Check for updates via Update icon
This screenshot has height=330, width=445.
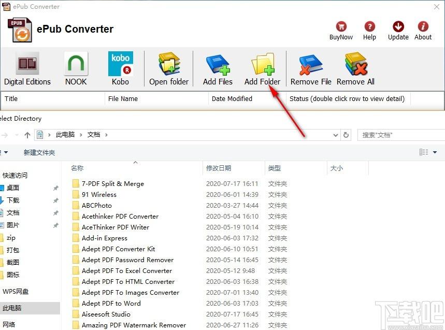pos(398,27)
